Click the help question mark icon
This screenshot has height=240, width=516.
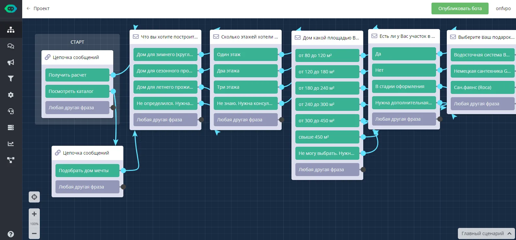coord(11,234)
